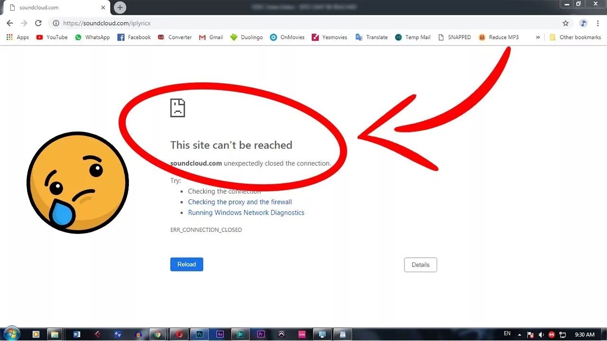Open the pink Live app in taskbar

point(302,334)
